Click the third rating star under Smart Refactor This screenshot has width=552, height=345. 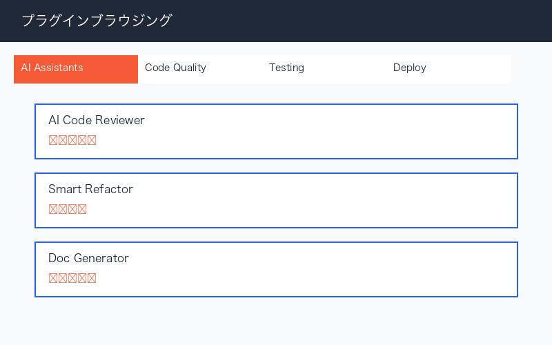[72, 209]
